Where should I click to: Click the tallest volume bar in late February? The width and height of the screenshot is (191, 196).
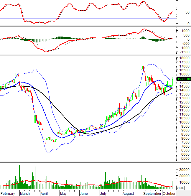pos(19,177)
